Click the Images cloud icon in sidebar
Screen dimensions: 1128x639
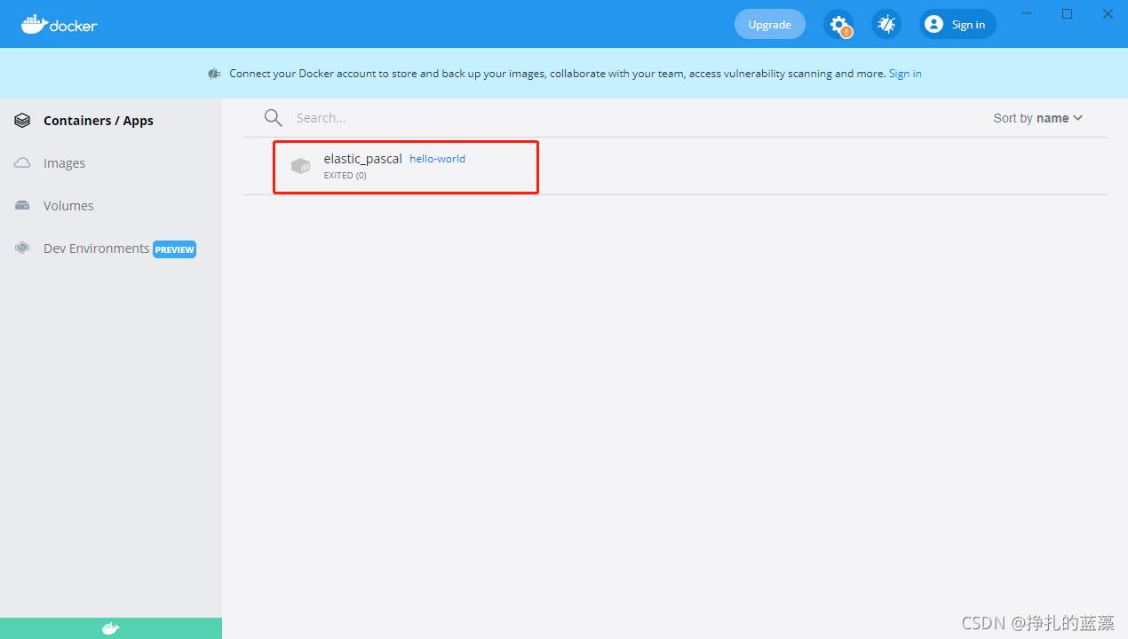[22, 163]
